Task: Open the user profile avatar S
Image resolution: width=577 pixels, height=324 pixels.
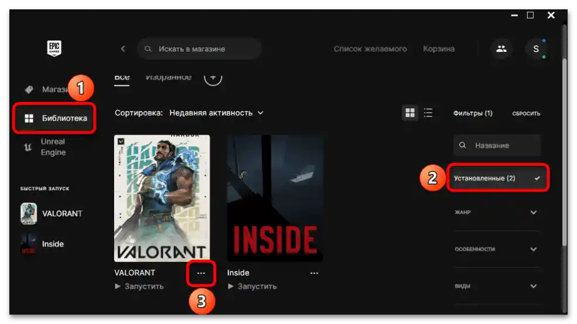Action: pyautogui.click(x=536, y=49)
